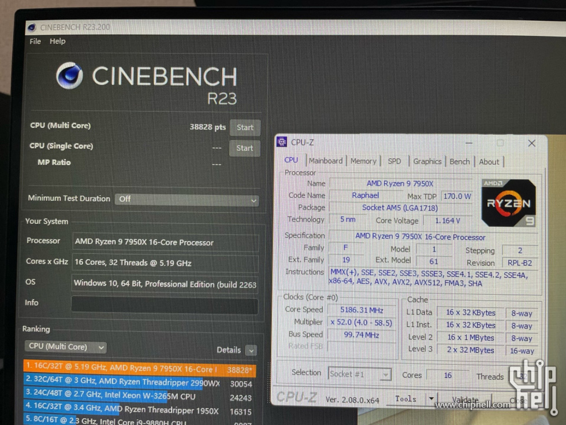
Task: Click the RPL-B2 revision value
Action: 520,263
